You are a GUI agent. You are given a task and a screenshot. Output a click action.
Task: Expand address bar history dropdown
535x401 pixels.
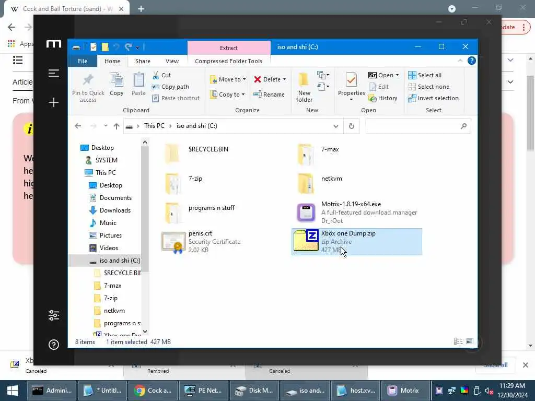pos(336,126)
